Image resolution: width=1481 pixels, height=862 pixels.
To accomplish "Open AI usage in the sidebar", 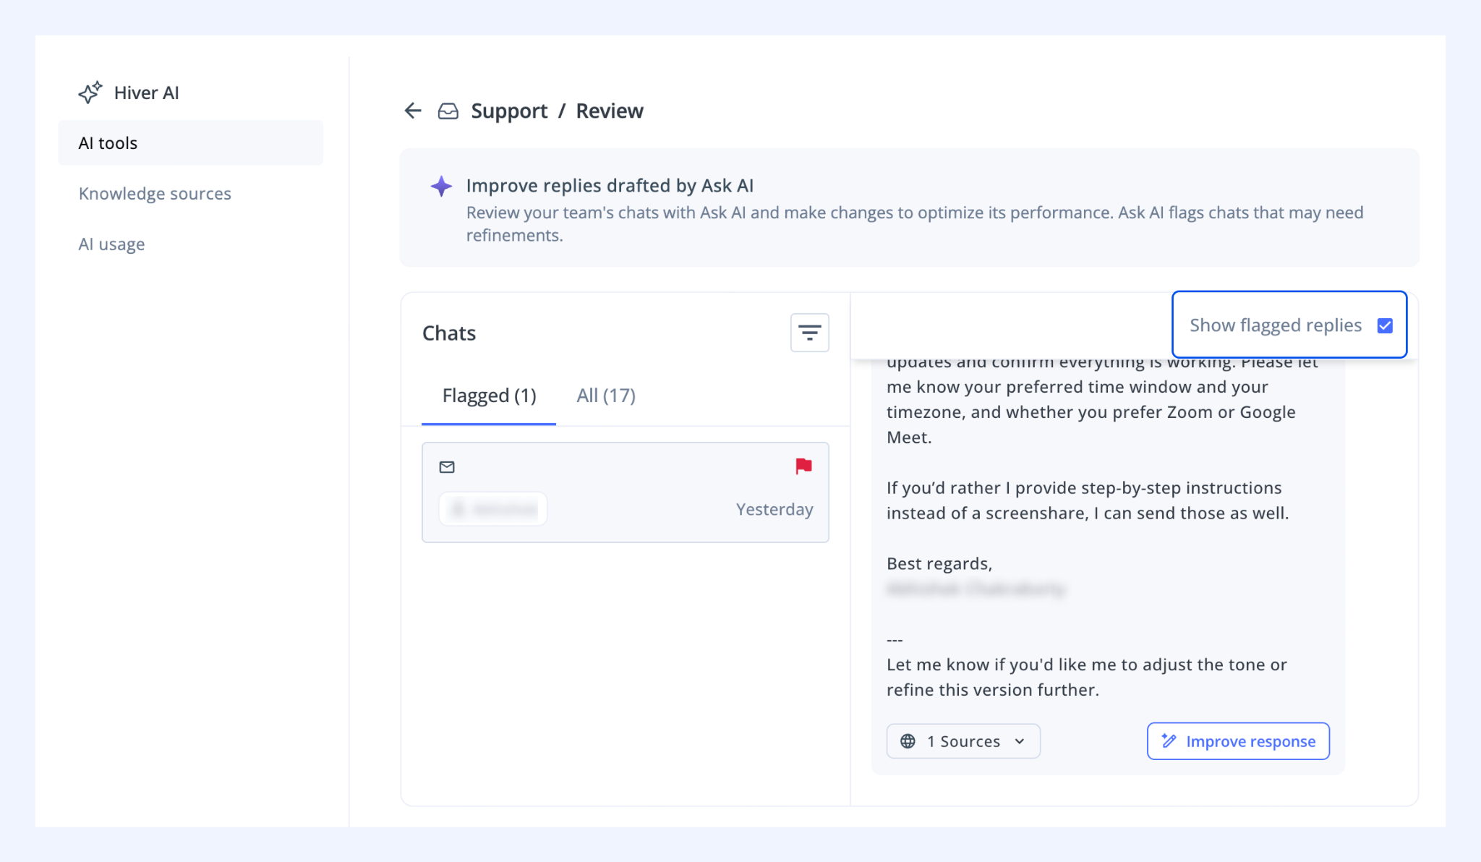I will click(111, 244).
